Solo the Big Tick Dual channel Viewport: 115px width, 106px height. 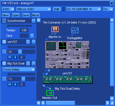(15, 84)
